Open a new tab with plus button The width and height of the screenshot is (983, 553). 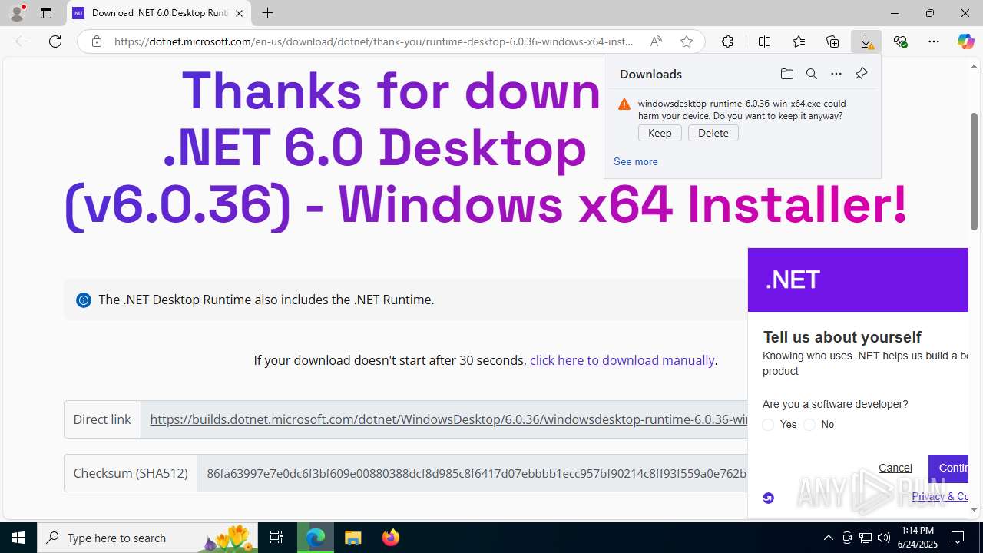pos(267,13)
